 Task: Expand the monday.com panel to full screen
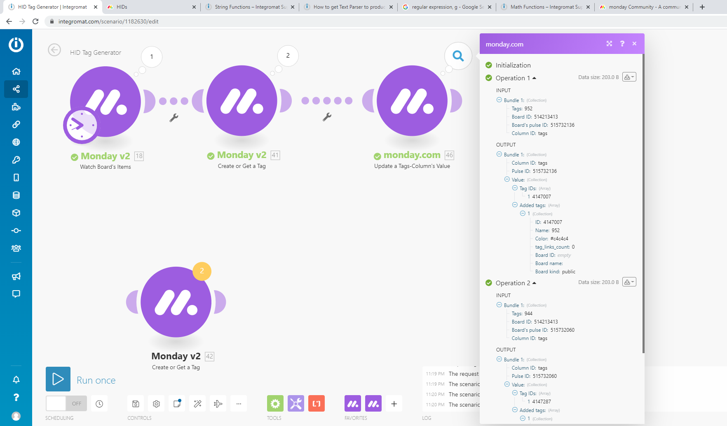[x=609, y=44]
